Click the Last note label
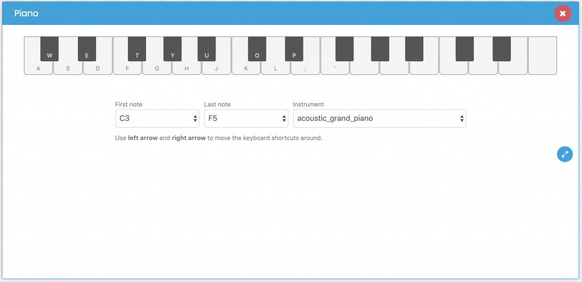This screenshot has height=282, width=582. (x=217, y=104)
